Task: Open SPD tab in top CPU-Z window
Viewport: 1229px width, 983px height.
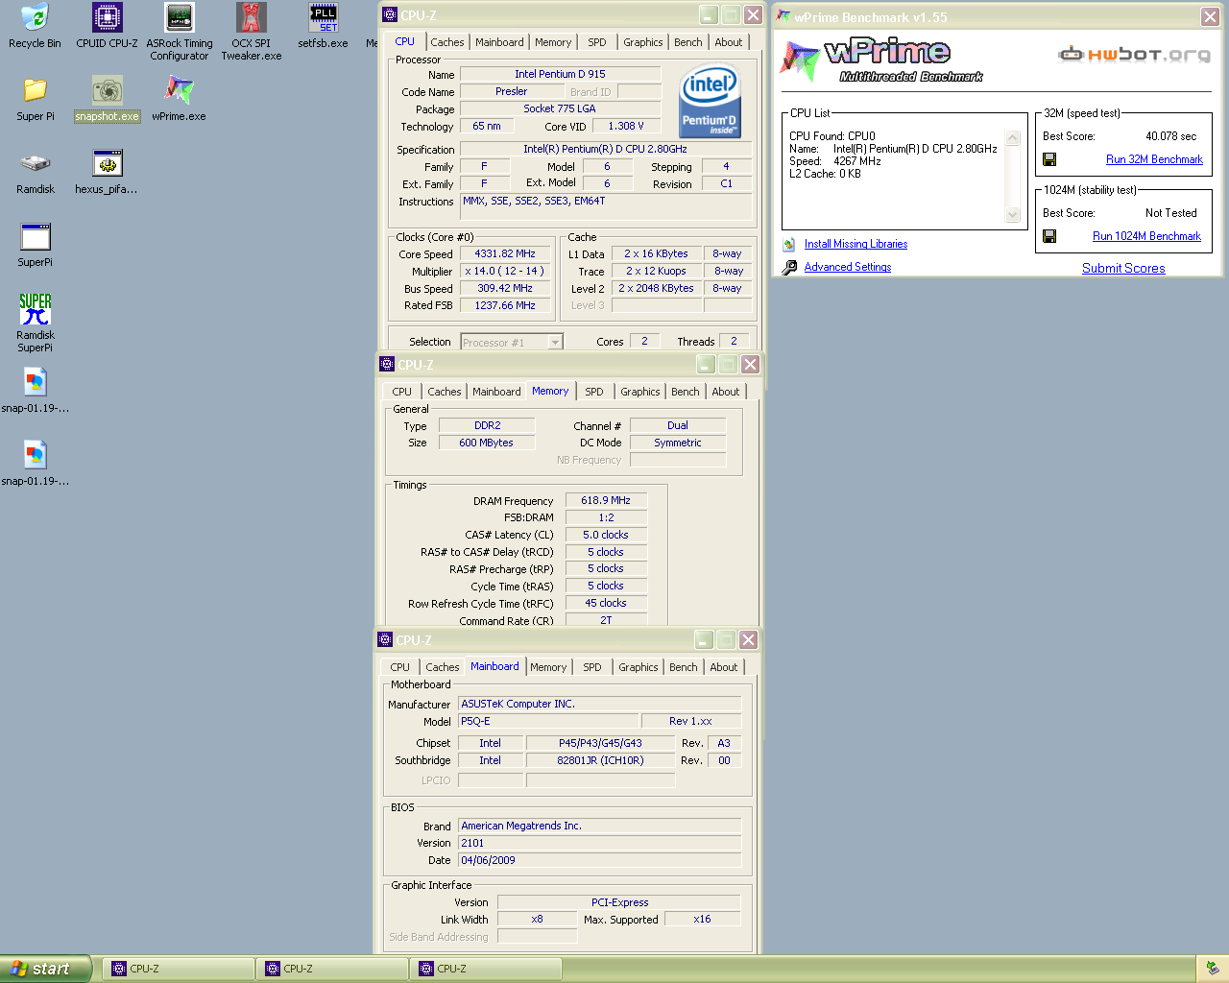Action: (x=597, y=42)
